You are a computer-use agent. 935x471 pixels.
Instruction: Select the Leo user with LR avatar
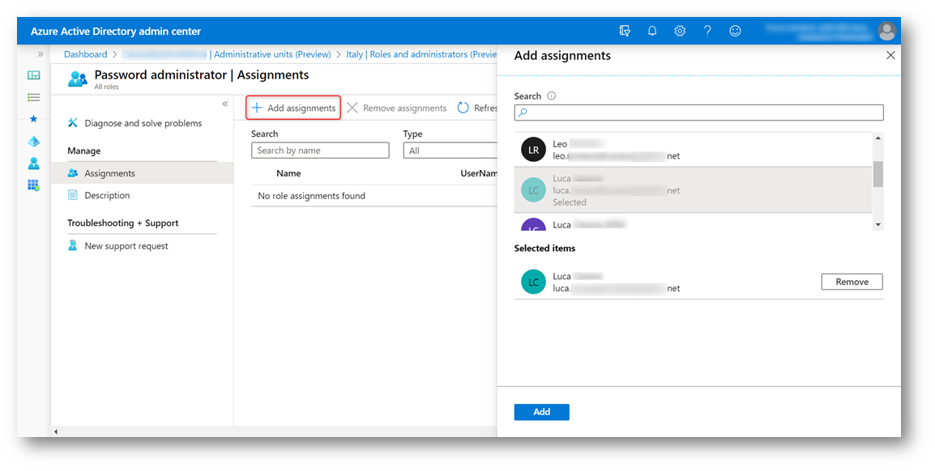tap(693, 150)
